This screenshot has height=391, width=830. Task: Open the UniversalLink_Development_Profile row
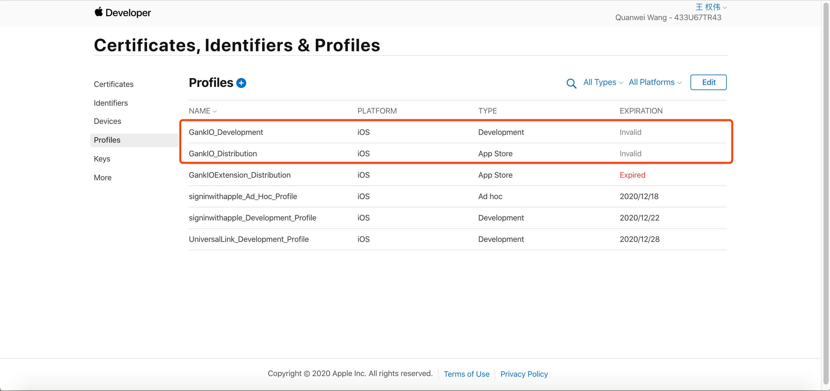(458, 239)
